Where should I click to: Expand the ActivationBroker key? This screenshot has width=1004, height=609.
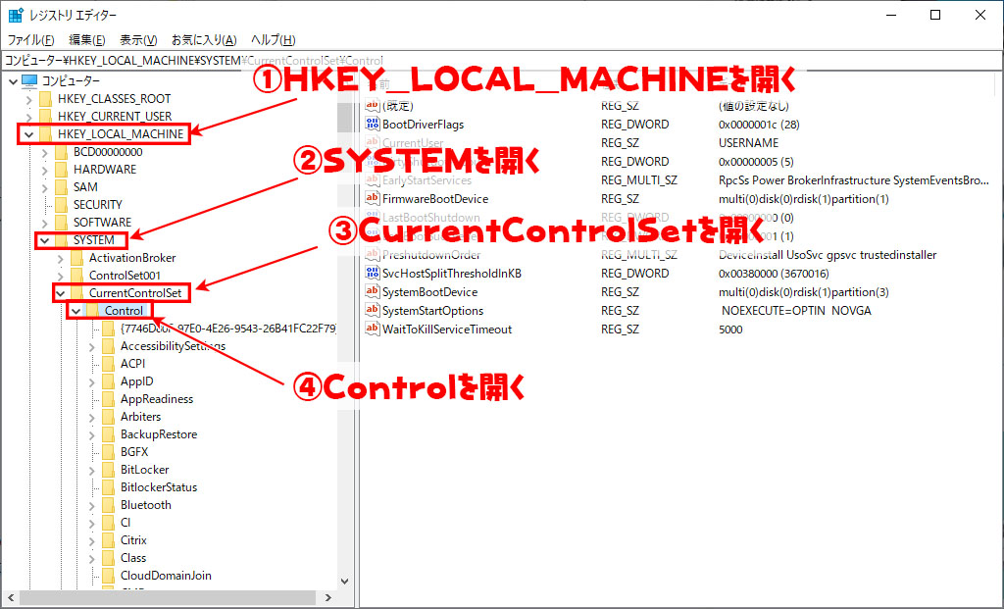coord(60,258)
